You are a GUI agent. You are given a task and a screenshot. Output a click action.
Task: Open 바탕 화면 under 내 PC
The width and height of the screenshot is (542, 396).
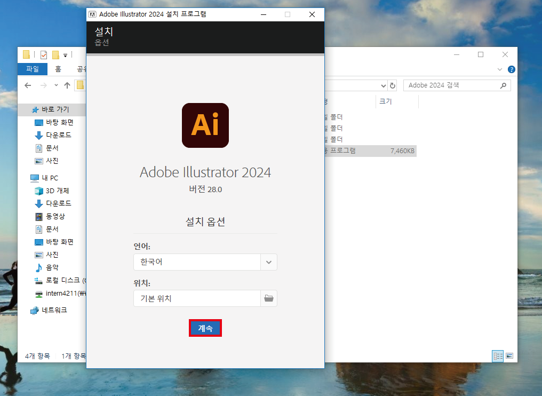(54, 242)
